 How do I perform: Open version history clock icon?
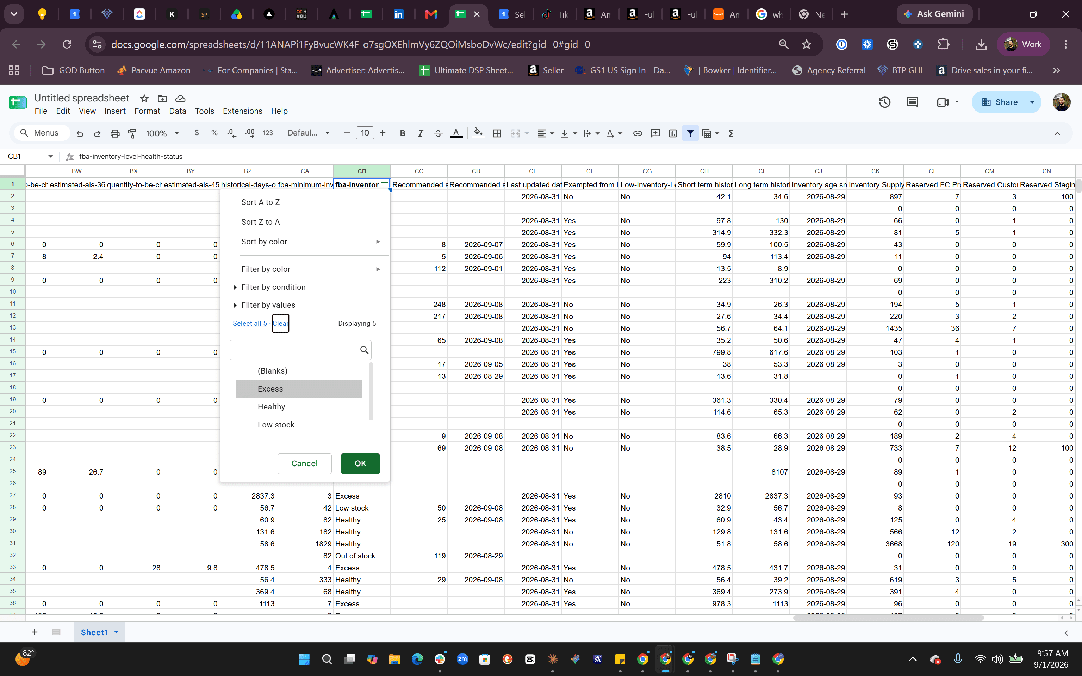(x=884, y=102)
